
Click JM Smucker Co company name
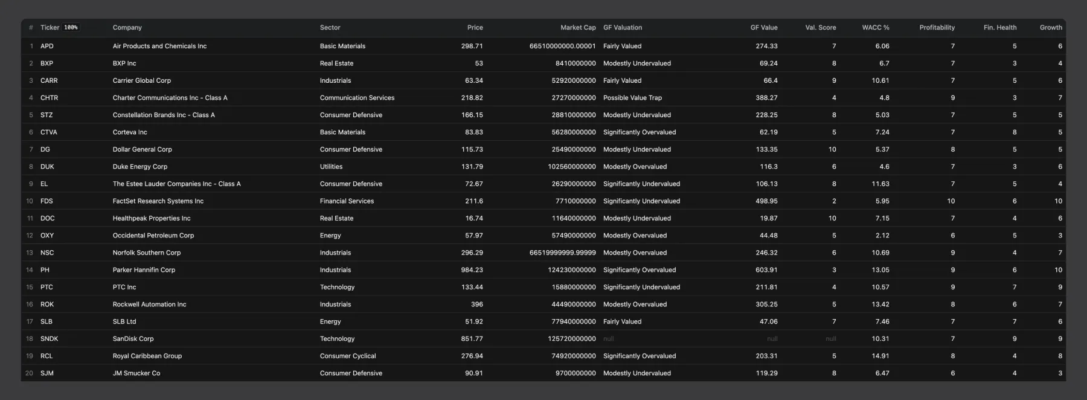pyautogui.click(x=136, y=373)
